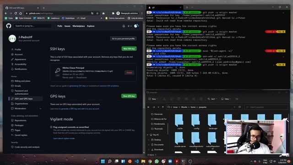Screen dimensions: 293x165
Task: Open the .config folder
Action: 196,121
